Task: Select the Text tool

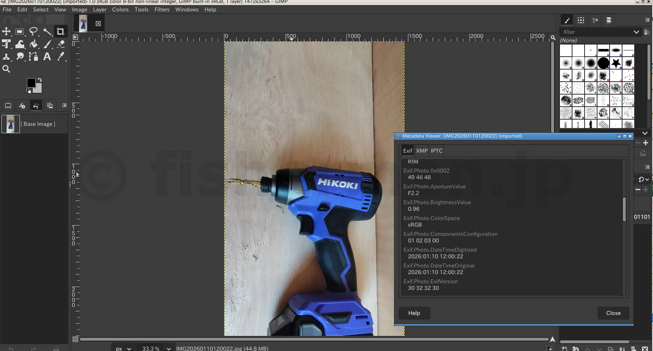Action: pyautogui.click(x=47, y=57)
